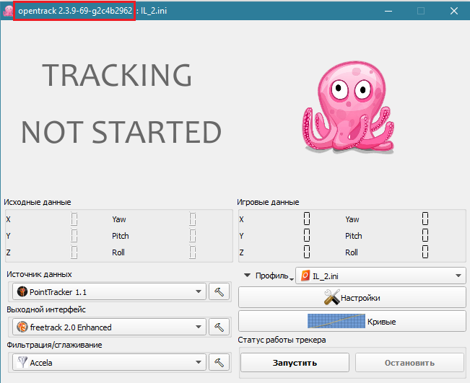This screenshot has width=470, height=383.
Task: Open Кривые mapping curves button
Action: coord(352,321)
